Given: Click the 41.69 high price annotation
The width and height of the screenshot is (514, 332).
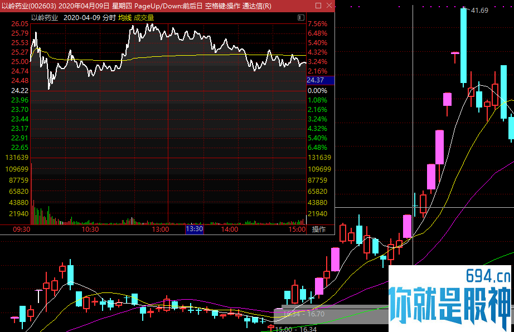Looking at the screenshot, I should click(479, 11).
